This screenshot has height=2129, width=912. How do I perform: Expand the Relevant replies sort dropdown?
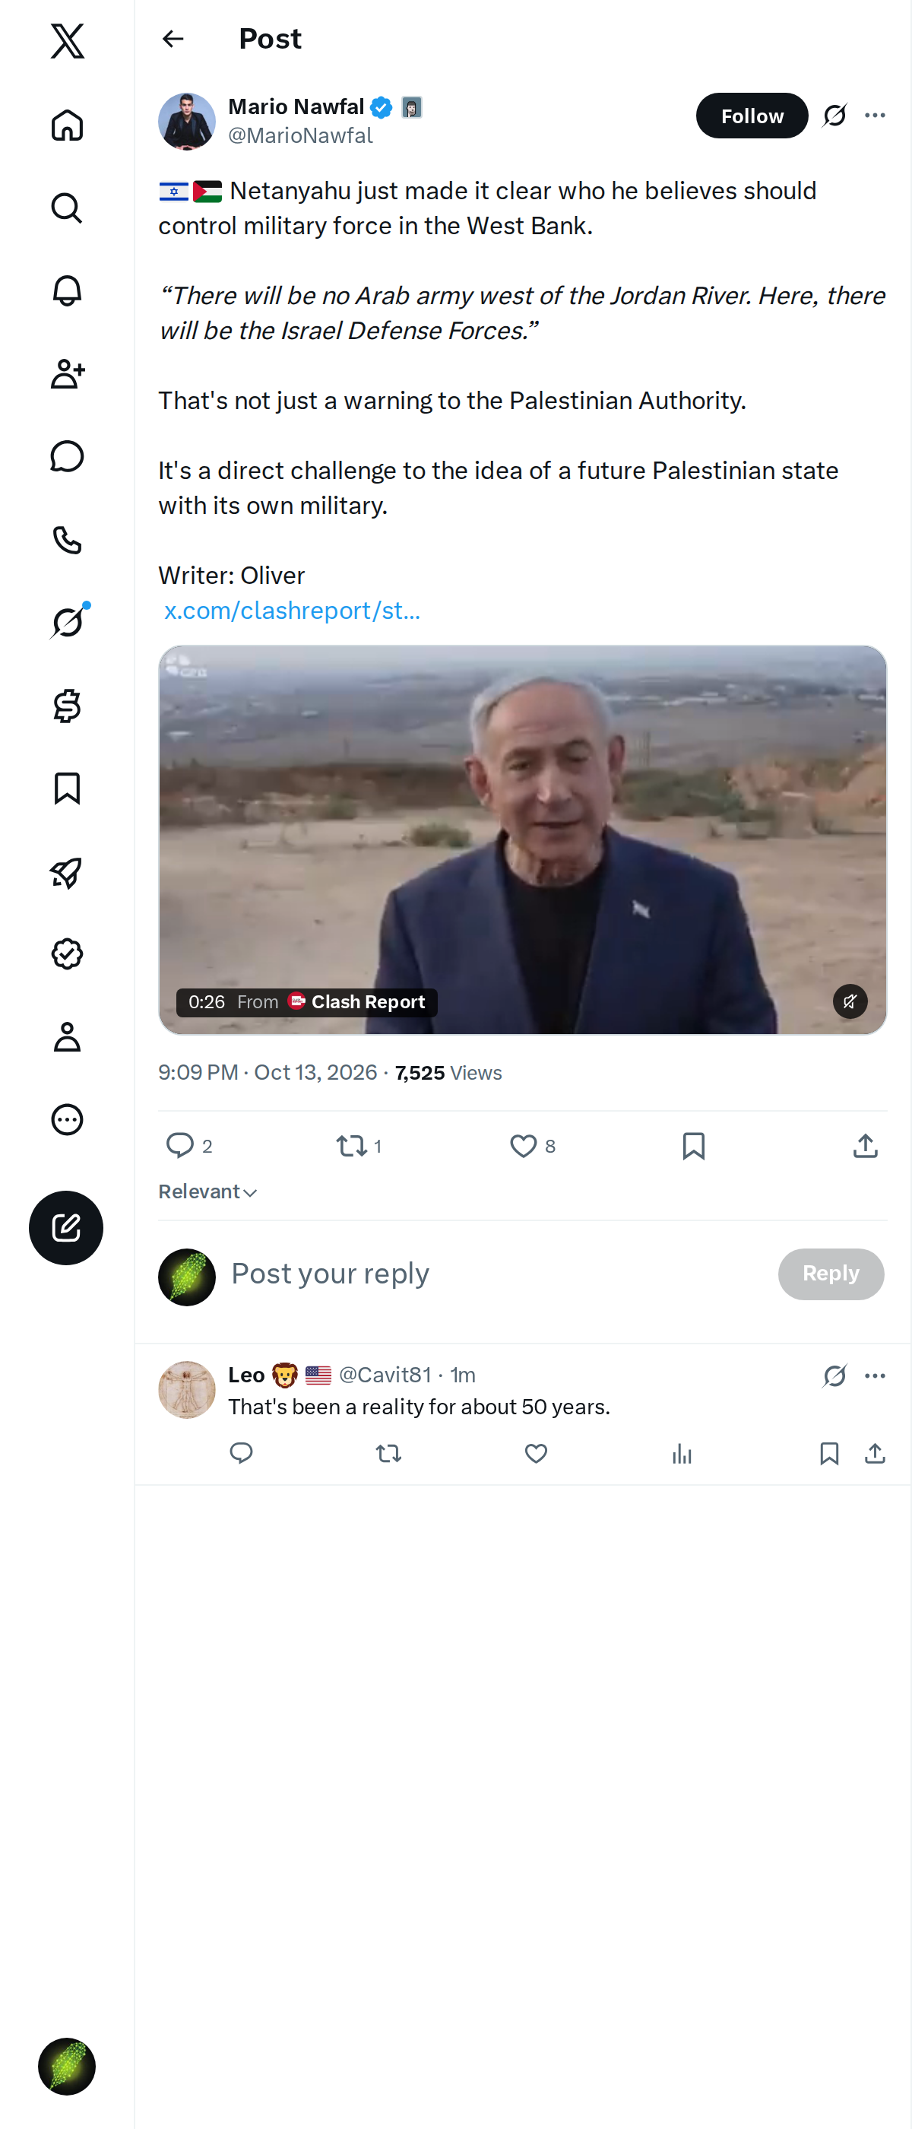click(x=208, y=1191)
